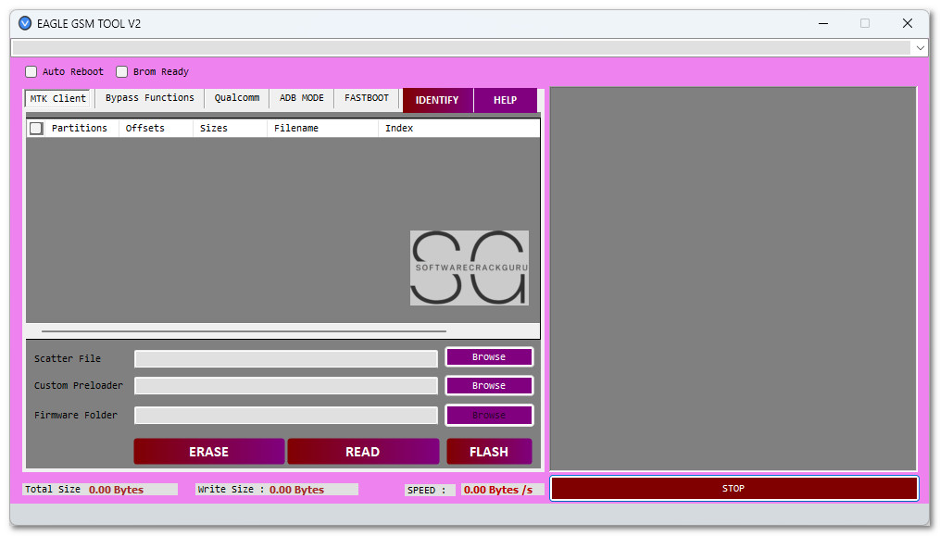Image resolution: width=940 pixels, height=536 pixels.
Task: Select the Qualcomm tab
Action: (x=237, y=98)
